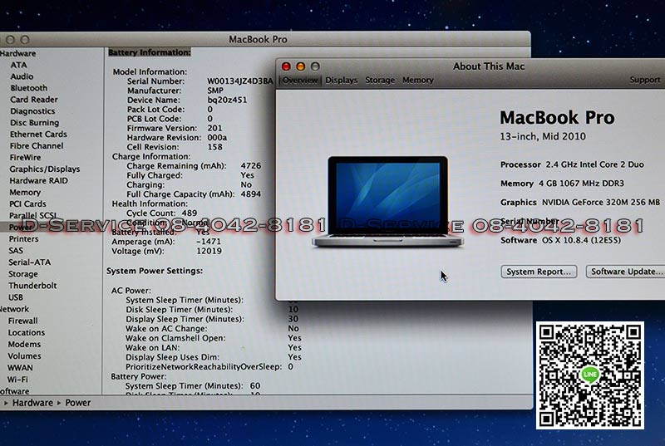Select Firewall under Network
665x446 pixels.
23,321
